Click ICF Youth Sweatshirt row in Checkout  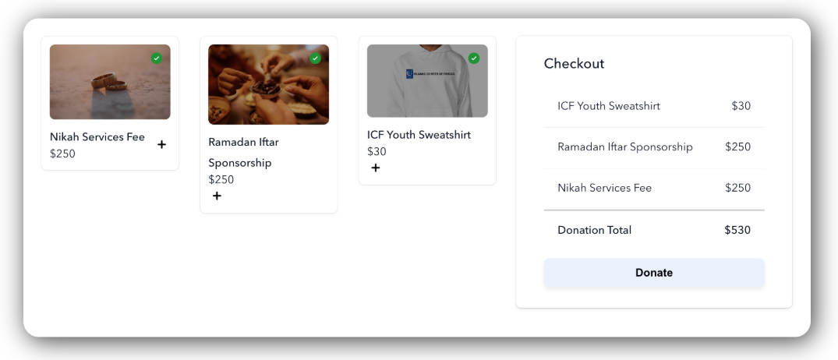point(654,106)
